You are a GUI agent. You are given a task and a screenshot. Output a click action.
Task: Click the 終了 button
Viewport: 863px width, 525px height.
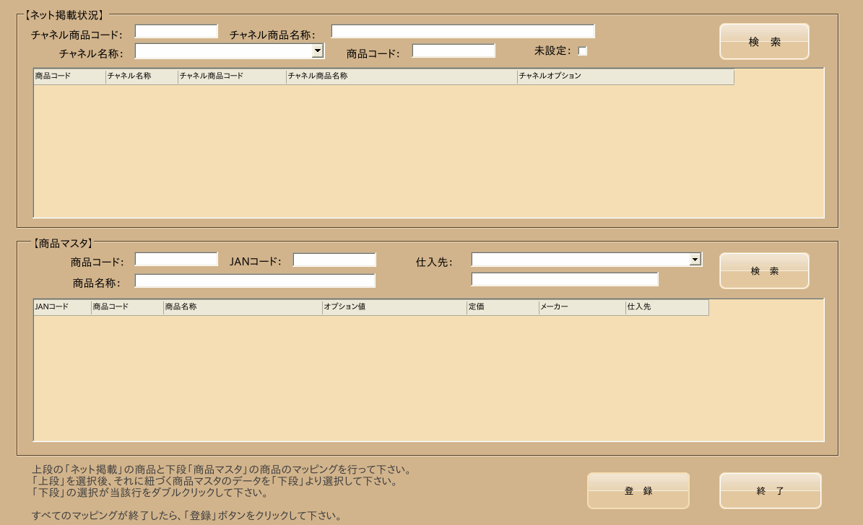click(770, 490)
